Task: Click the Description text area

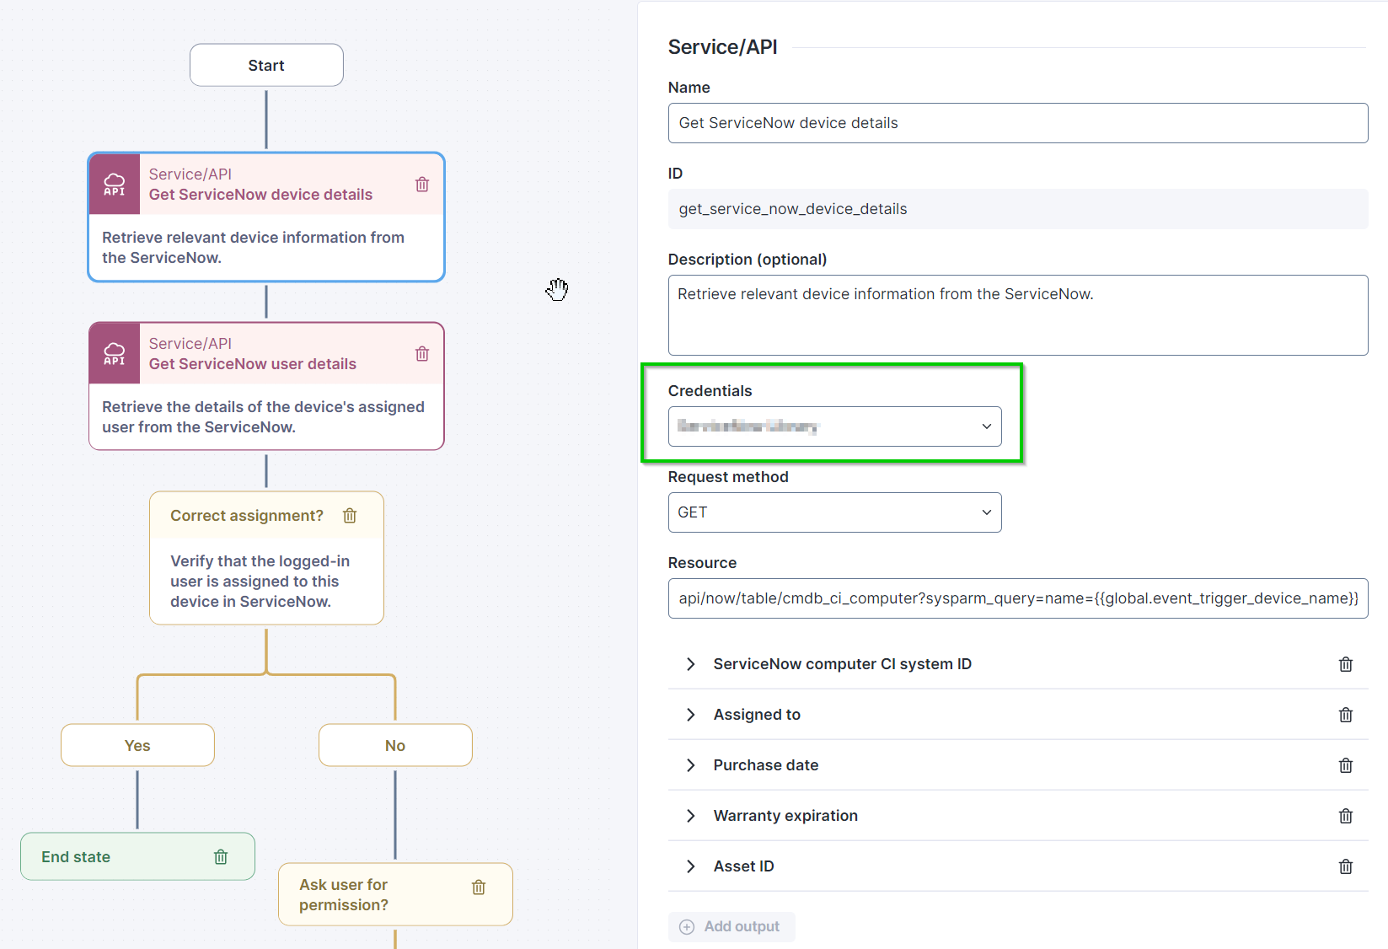Action: tap(1018, 315)
